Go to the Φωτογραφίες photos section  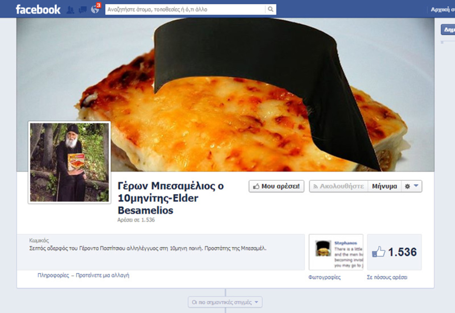325,277
